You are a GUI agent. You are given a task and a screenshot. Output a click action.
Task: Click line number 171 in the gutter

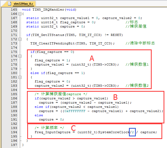coord(14,35)
